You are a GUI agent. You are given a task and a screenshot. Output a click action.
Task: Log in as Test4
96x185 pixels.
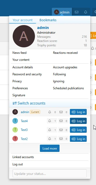(x=78, y=121)
